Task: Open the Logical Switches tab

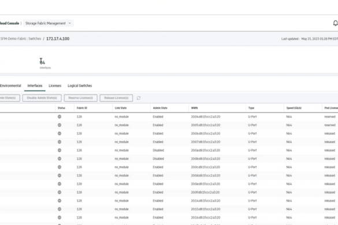Action: pos(80,86)
